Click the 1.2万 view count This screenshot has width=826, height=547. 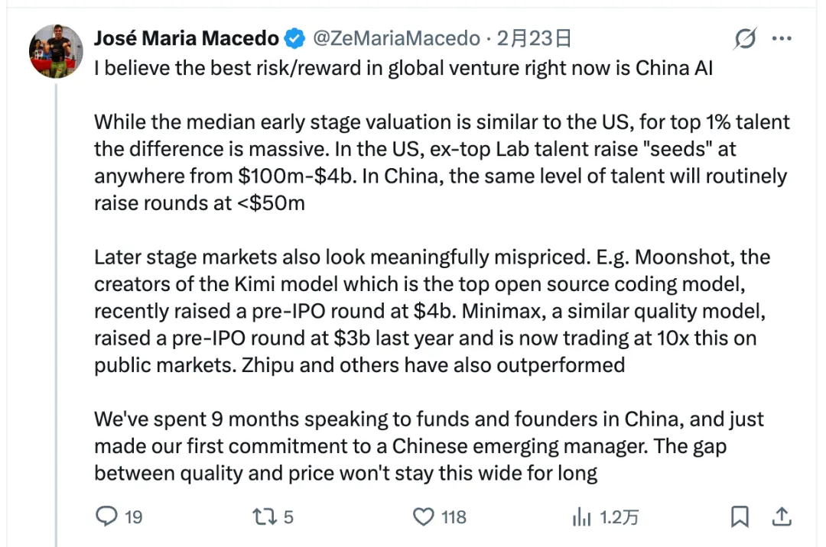point(619,517)
